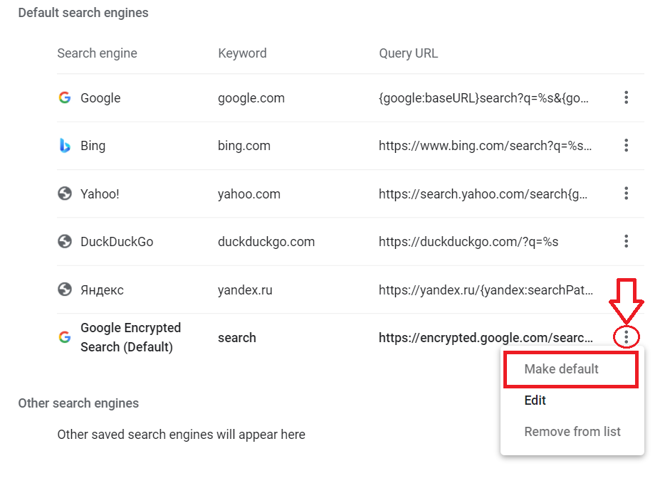This screenshot has width=660, height=483.
Task: Click the circled Google Encrypted Search menu dots
Action: [x=626, y=337]
